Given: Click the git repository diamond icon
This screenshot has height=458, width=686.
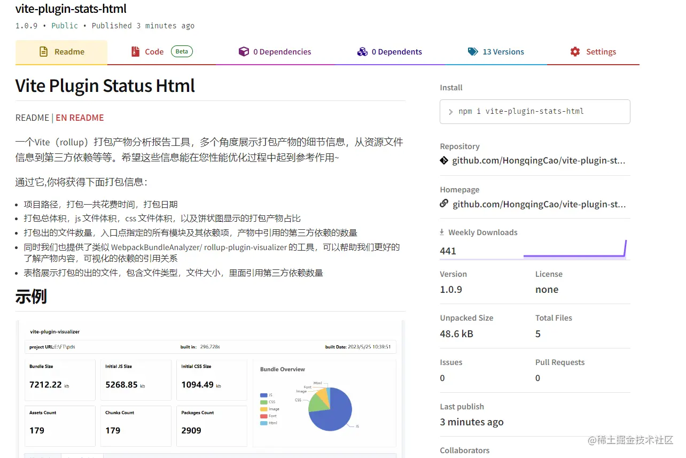Looking at the screenshot, I should (x=444, y=160).
